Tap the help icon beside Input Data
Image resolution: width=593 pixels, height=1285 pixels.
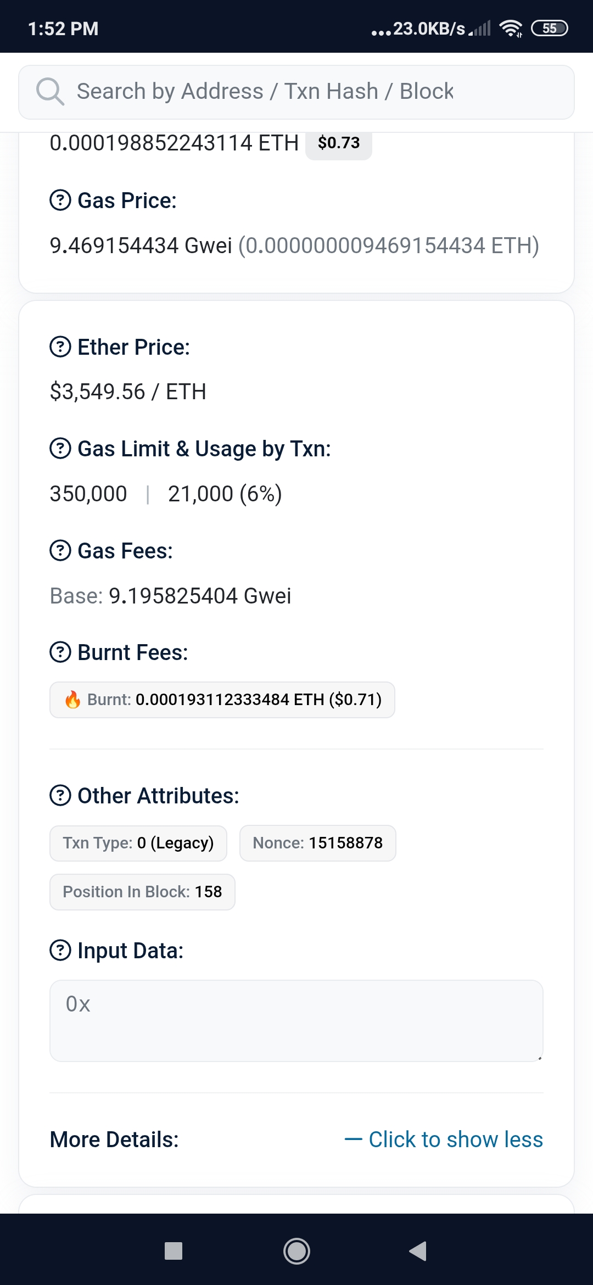(60, 951)
